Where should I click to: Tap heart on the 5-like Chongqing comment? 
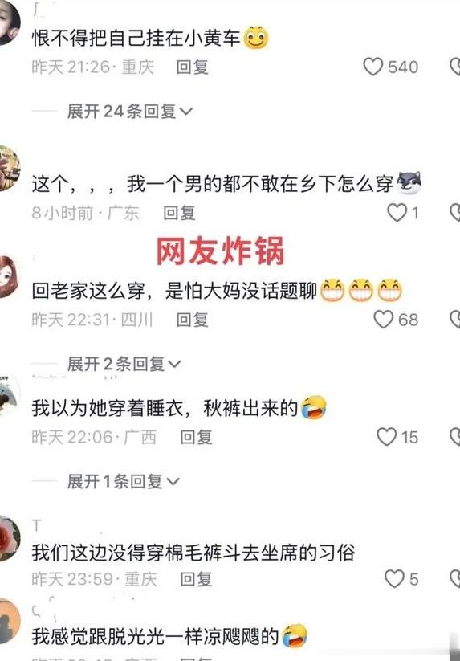394,579
